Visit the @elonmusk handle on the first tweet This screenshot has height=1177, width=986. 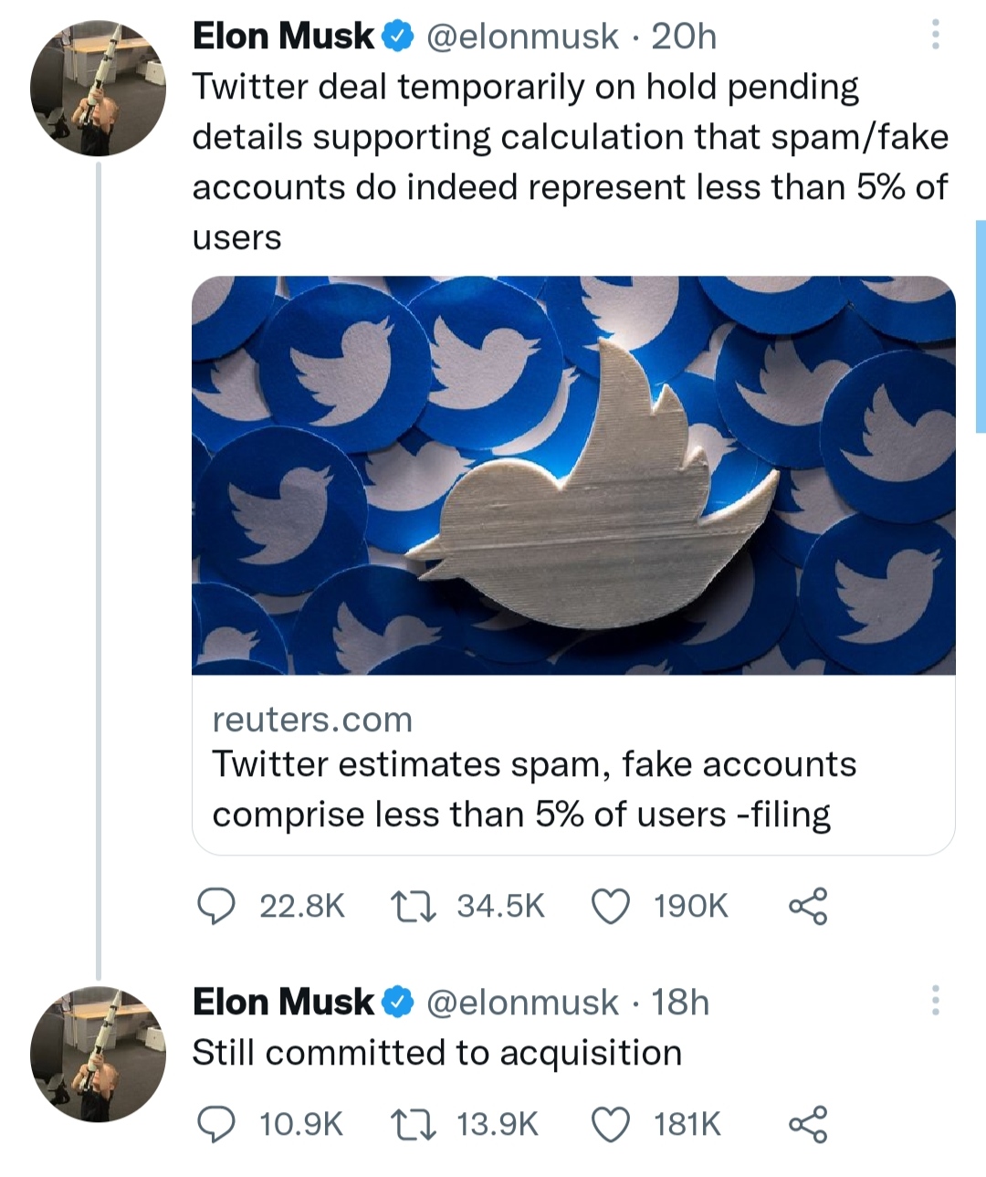pyautogui.click(x=522, y=37)
